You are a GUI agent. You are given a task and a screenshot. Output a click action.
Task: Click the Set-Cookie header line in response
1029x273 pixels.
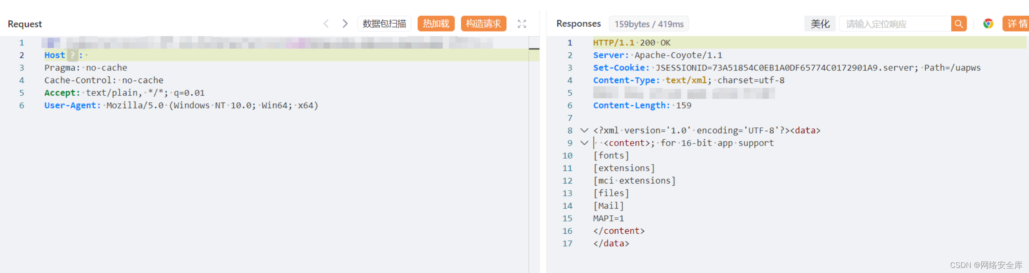pyautogui.click(x=787, y=68)
